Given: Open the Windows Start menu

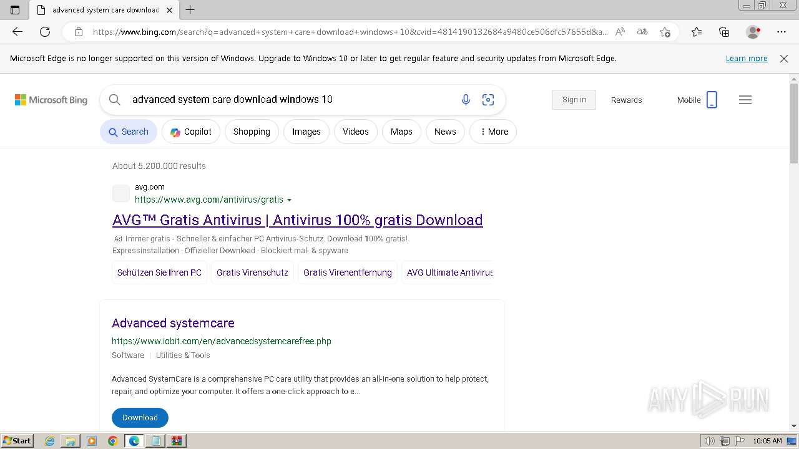Looking at the screenshot, I should (x=17, y=441).
